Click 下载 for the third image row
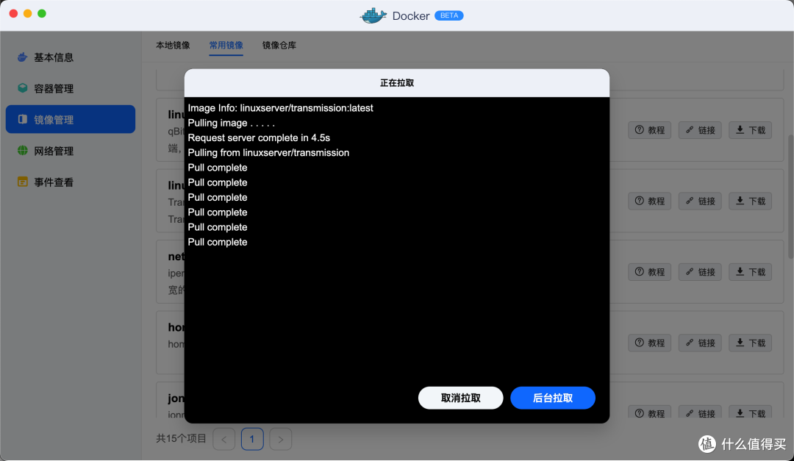Viewport: 794px width, 461px height. pyautogui.click(x=750, y=272)
